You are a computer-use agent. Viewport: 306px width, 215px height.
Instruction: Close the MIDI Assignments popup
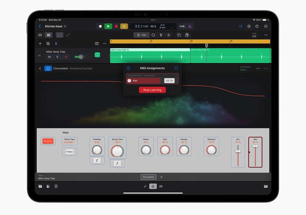pos(129,68)
